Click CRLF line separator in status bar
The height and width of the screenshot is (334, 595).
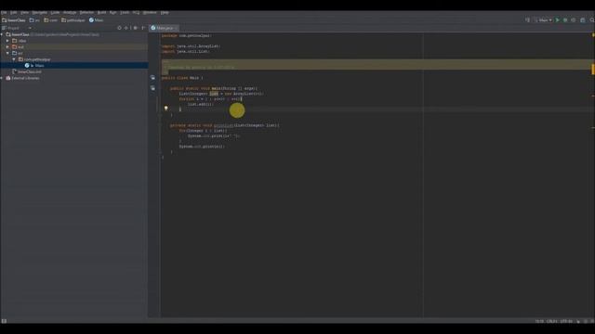coord(551,321)
